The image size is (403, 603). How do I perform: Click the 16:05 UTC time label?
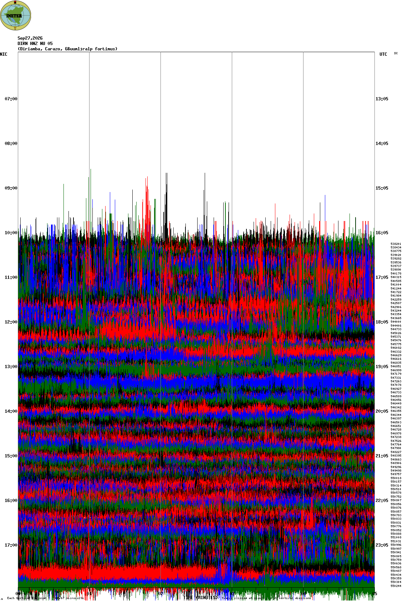(x=382, y=233)
